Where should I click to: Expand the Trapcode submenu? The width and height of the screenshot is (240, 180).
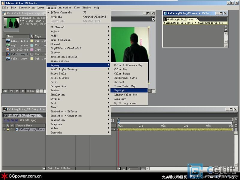click(79, 124)
